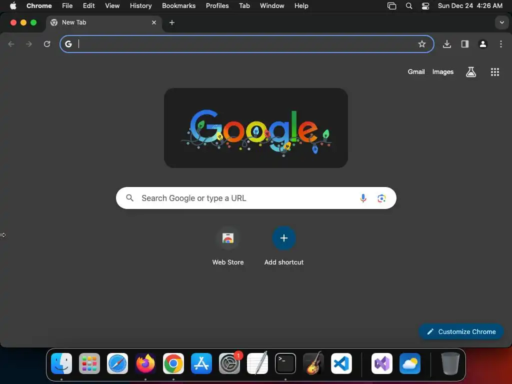Image resolution: width=512 pixels, height=384 pixels.
Task: Open Search Labs flask icon
Action: coord(471,72)
